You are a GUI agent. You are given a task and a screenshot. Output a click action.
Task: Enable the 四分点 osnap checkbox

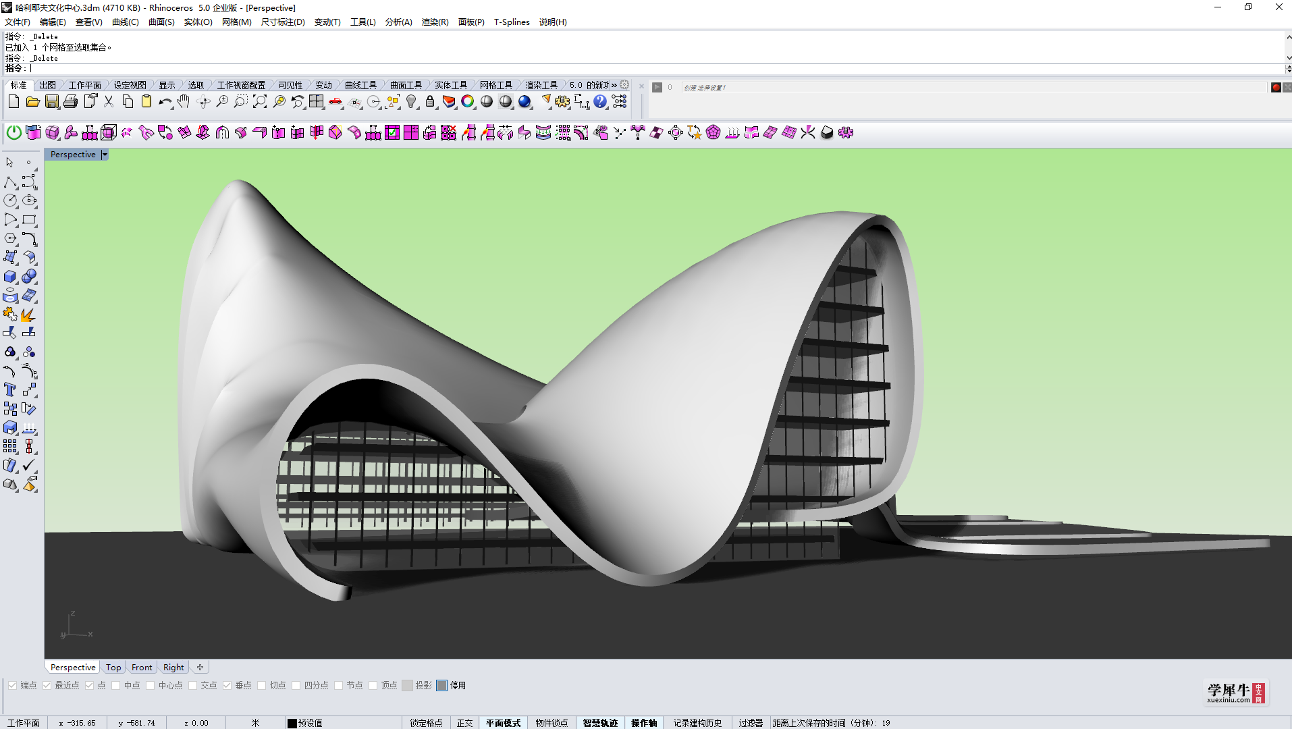click(296, 685)
